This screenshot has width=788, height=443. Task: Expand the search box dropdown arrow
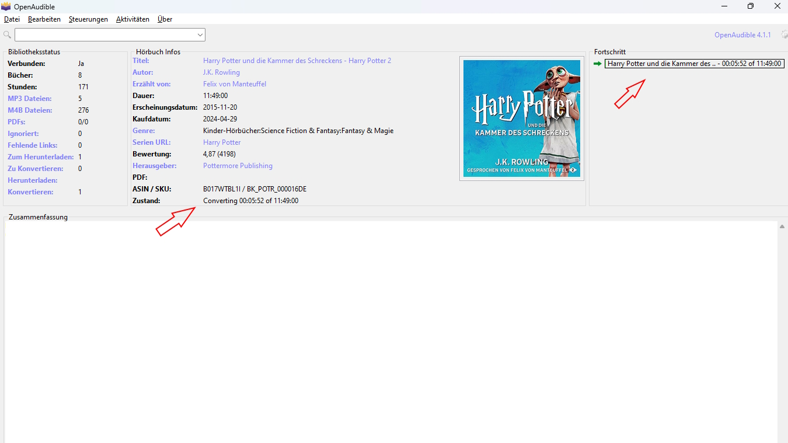[x=200, y=35]
